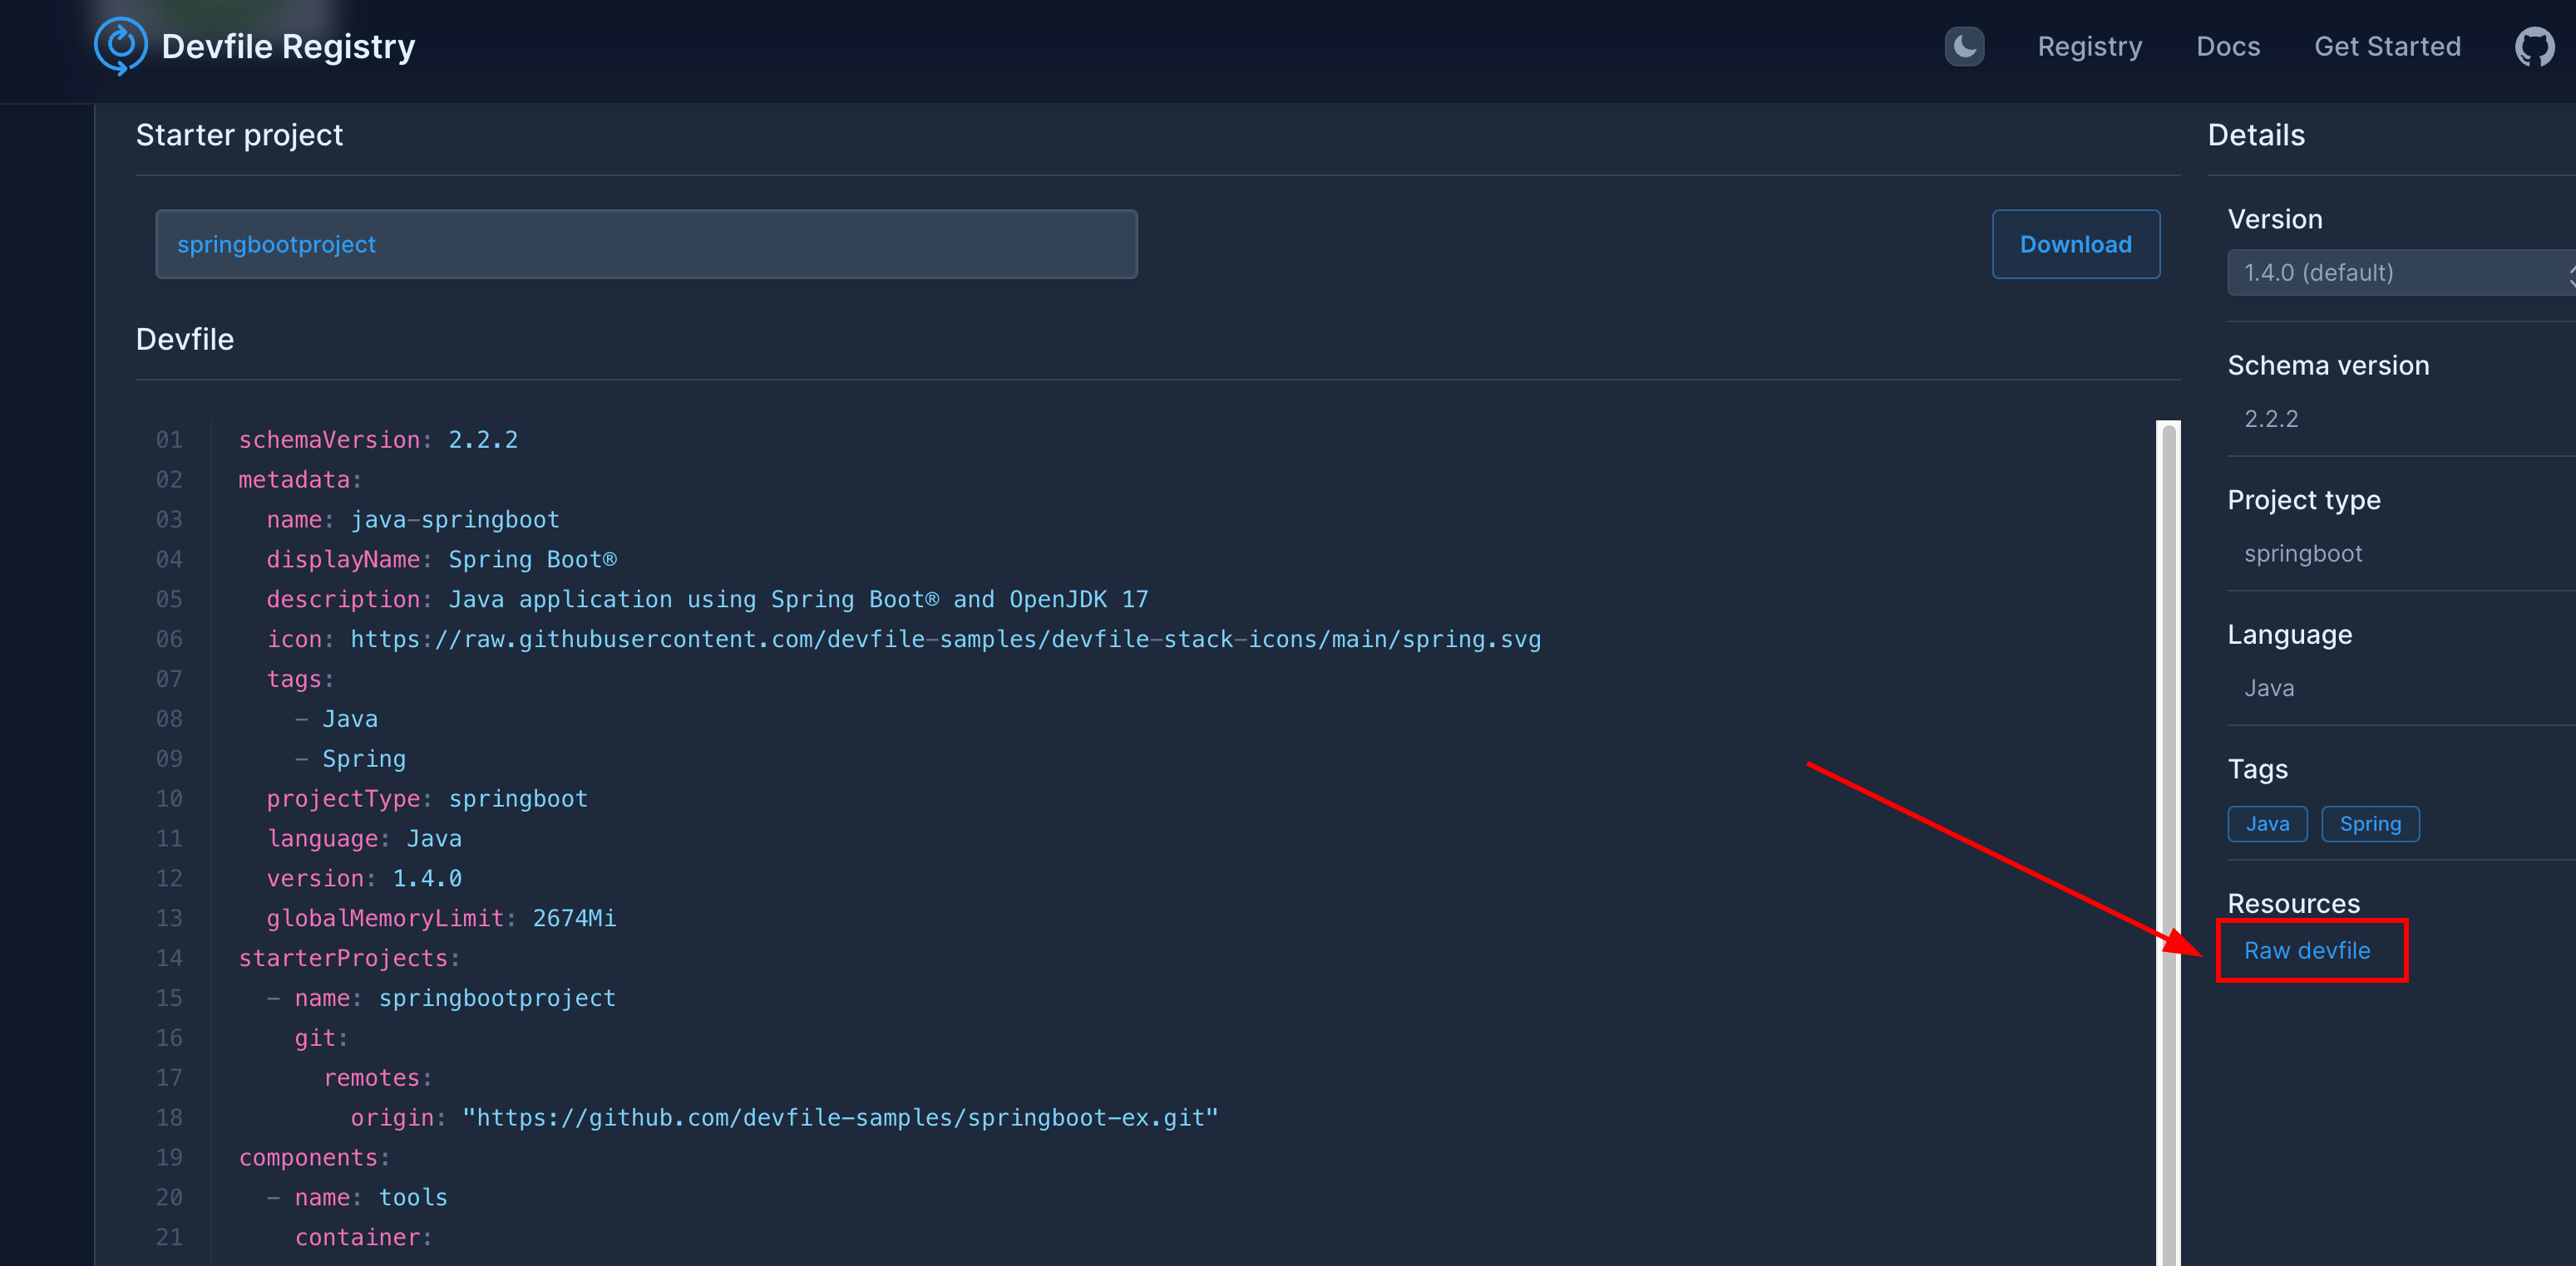Click schemaVersion: 2.2.2 code line
Screen dimensions: 2576x1266
378,439
